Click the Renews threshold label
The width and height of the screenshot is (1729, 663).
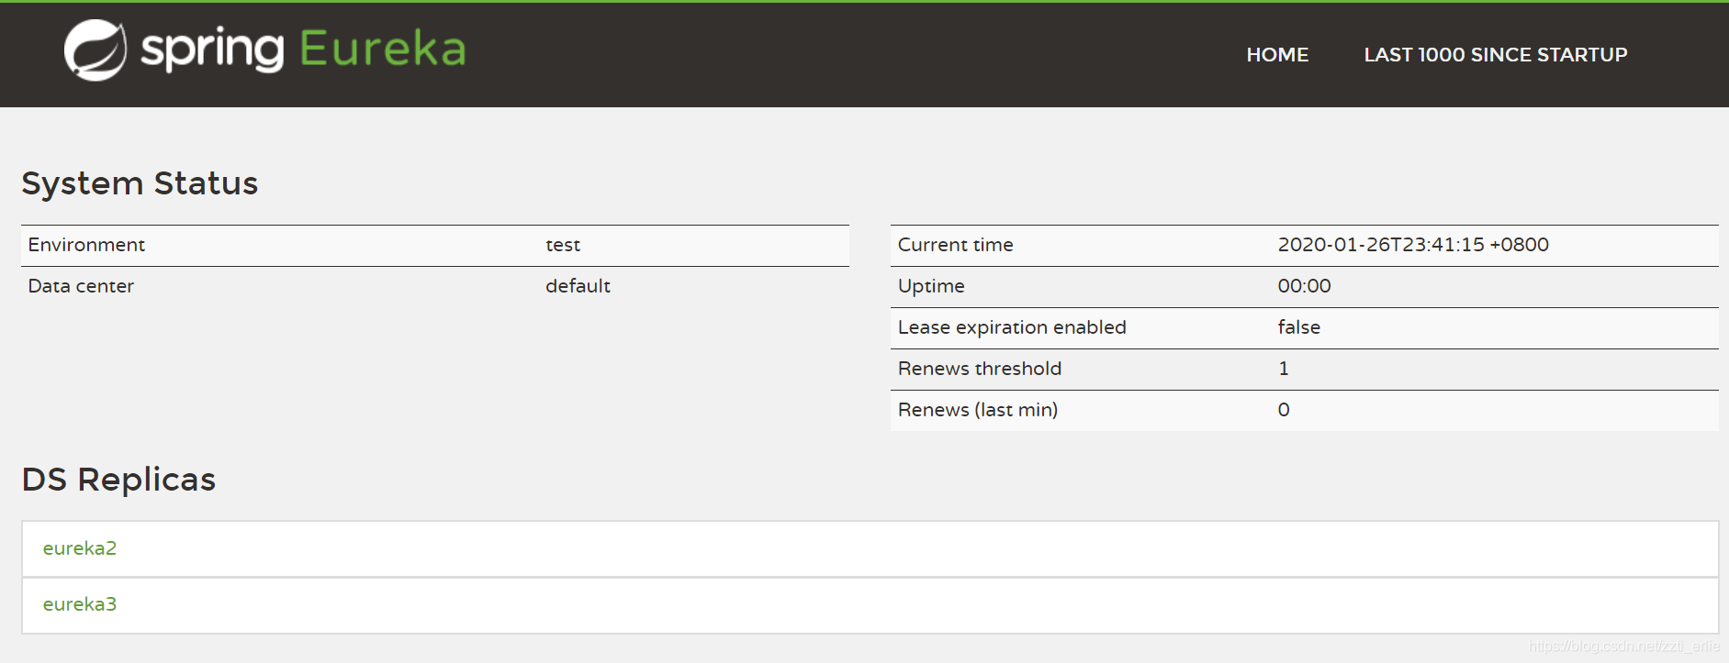tap(979, 369)
